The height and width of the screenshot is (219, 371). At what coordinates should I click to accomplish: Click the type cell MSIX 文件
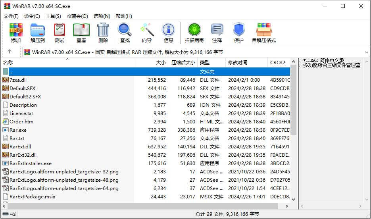pyautogui.click(x=211, y=196)
